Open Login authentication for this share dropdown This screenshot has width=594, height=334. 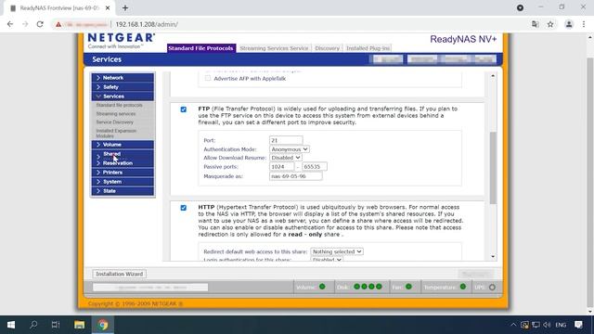coord(327,260)
